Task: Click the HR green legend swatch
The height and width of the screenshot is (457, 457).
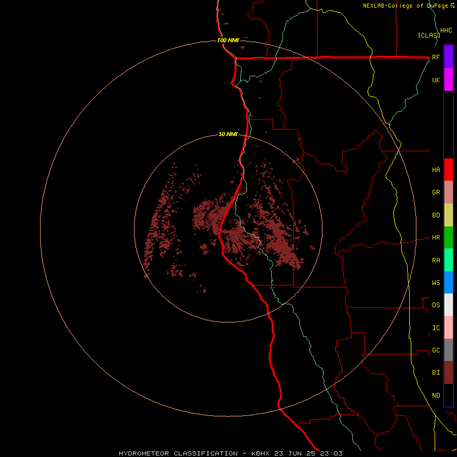Action: pyautogui.click(x=448, y=238)
